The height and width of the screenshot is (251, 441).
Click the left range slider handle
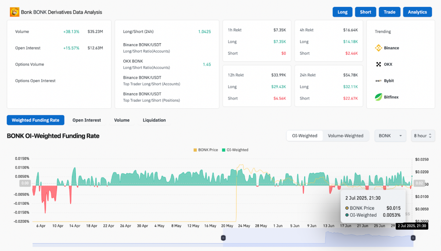pyautogui.click(x=223, y=238)
